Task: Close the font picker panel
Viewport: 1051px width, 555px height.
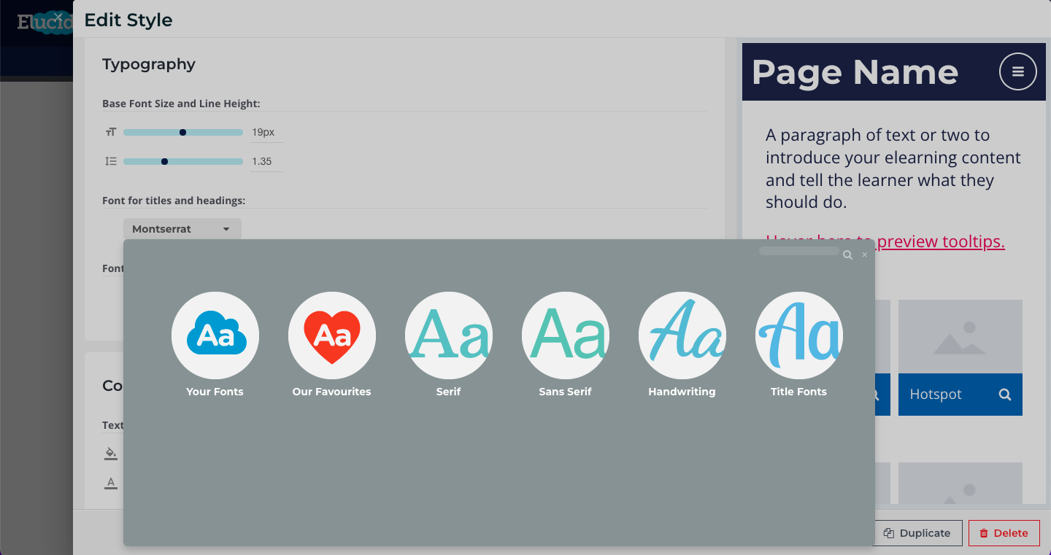Action: (865, 255)
